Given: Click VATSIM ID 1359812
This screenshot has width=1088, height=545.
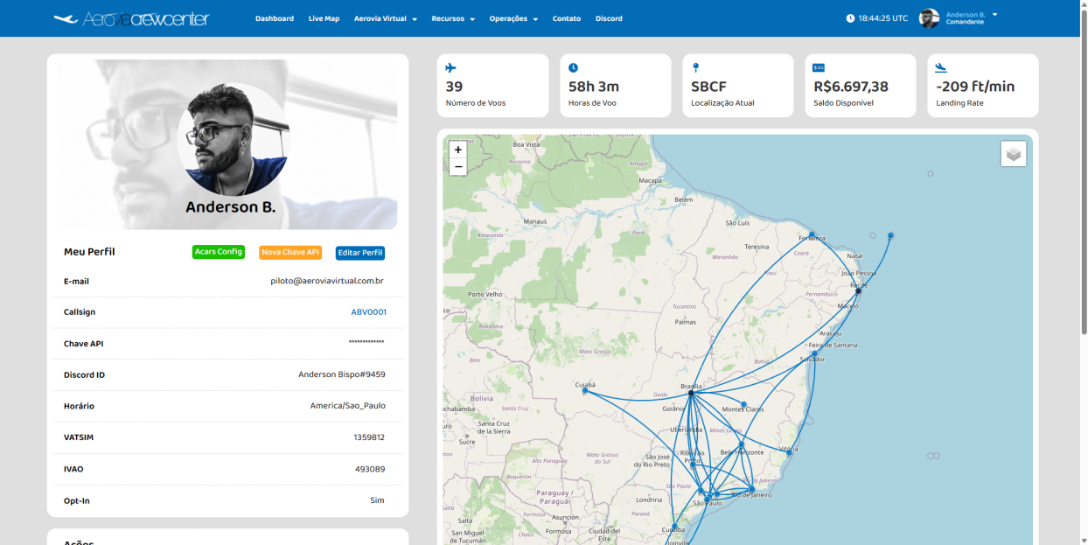Looking at the screenshot, I should click(369, 437).
